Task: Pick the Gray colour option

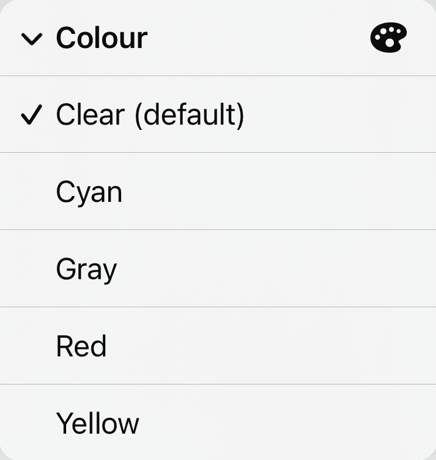Action: click(x=87, y=269)
